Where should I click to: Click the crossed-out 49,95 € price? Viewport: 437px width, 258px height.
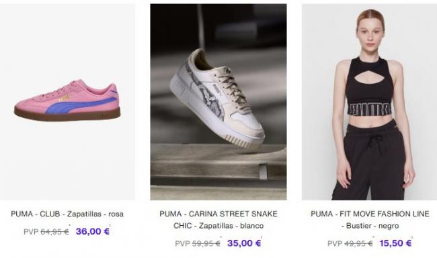358,243
